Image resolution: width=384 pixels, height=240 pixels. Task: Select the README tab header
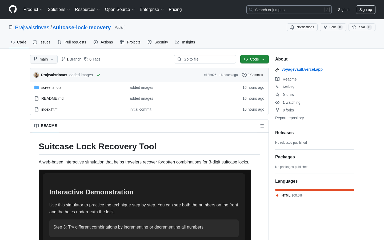[46, 126]
